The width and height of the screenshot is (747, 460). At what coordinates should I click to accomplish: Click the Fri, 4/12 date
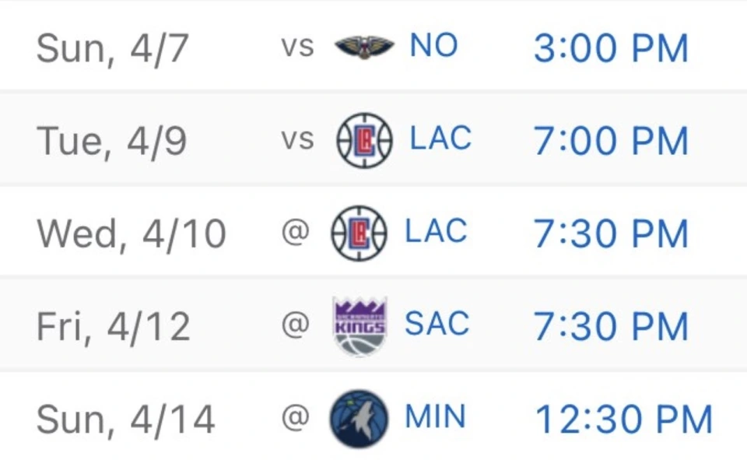click(x=114, y=327)
